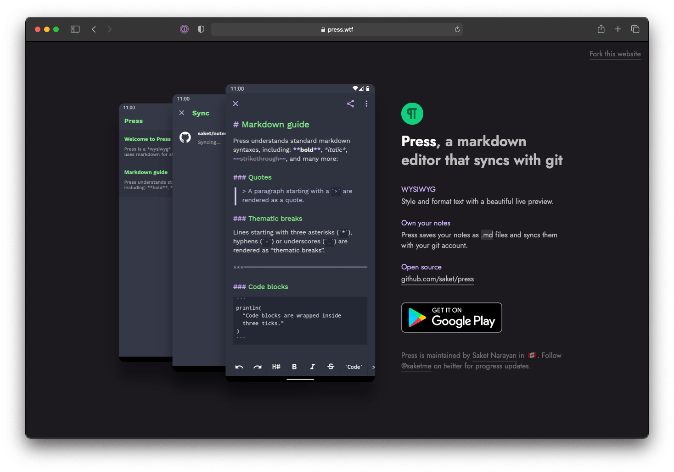Click the .md inline code text
The height and width of the screenshot is (472, 674).
487,235
